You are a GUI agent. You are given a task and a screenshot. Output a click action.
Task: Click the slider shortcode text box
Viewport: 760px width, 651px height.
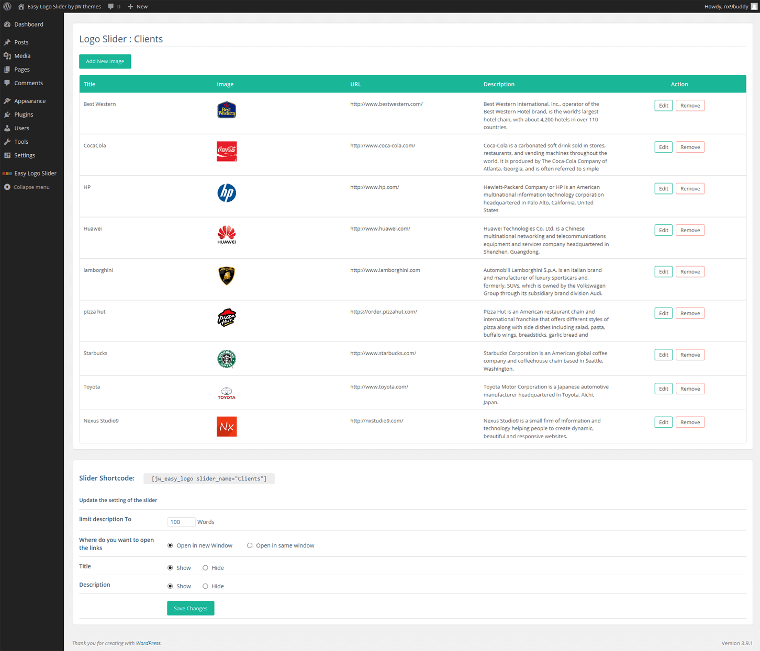[209, 478]
